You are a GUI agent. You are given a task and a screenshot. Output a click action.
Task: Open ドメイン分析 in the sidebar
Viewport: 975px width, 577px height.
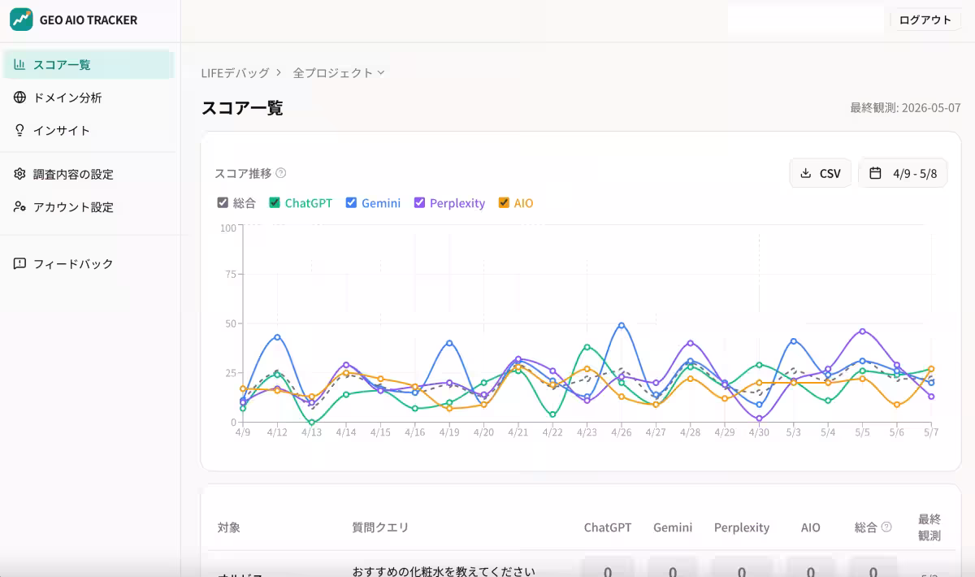(x=88, y=98)
